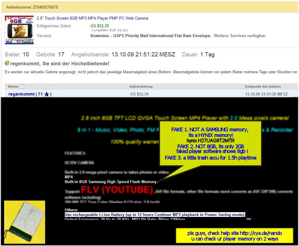Click the red FLV (YOUTUBE) text
This screenshot has width=299, height=246.
118,190
